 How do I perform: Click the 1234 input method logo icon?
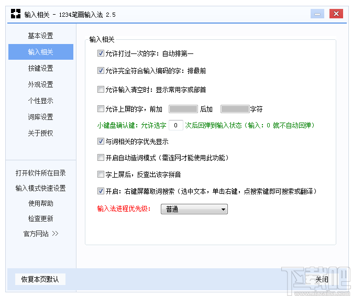coord(16,14)
